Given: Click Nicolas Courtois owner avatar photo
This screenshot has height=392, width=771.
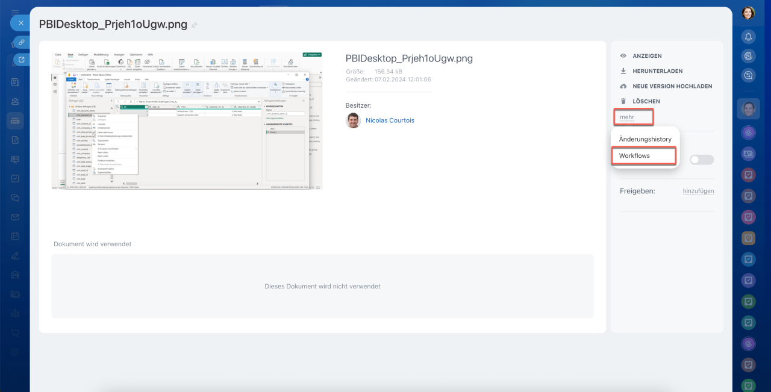Looking at the screenshot, I should click(353, 120).
